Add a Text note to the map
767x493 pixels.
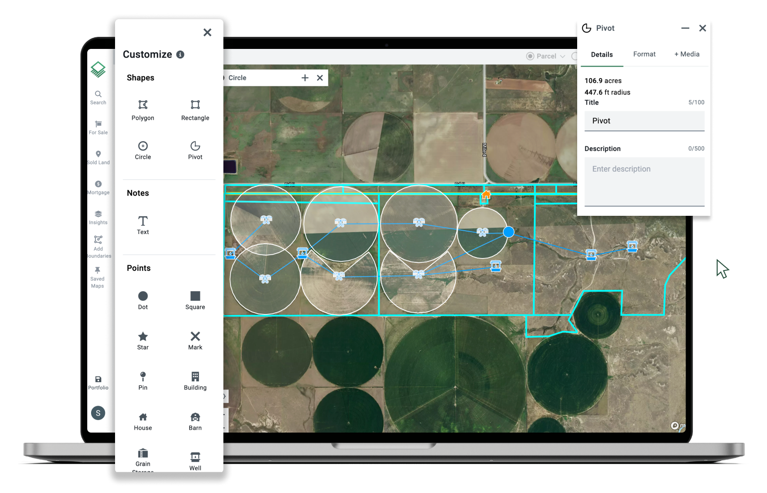point(142,224)
